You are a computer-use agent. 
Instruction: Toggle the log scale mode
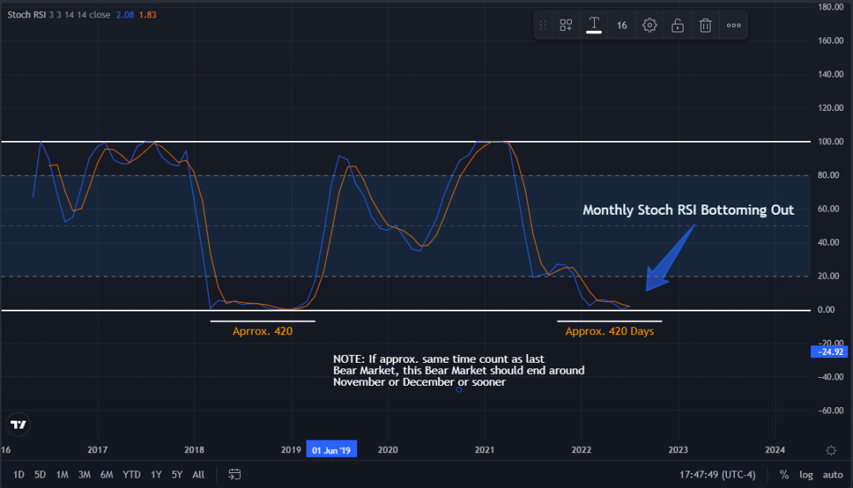tap(805, 475)
